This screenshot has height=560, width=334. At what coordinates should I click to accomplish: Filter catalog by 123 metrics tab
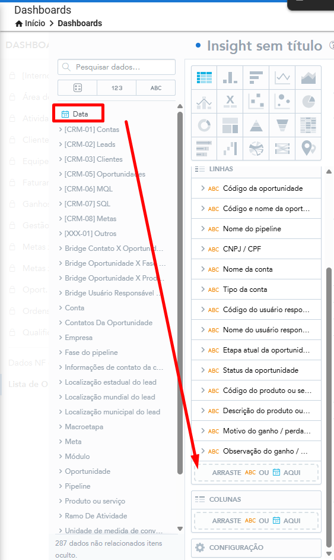click(116, 88)
